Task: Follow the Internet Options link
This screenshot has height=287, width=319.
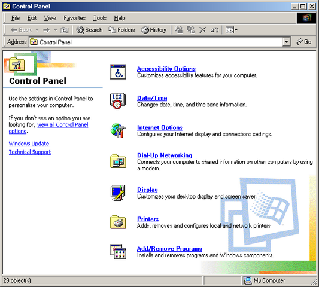Action: click(160, 127)
